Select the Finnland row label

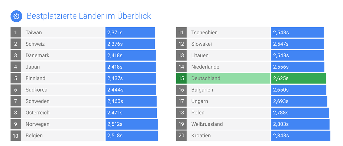coord(35,78)
